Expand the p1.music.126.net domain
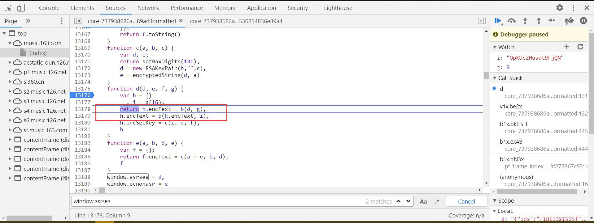The image size is (594, 223). pyautogui.click(x=10, y=72)
